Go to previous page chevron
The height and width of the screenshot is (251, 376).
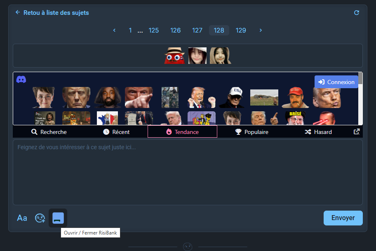click(x=114, y=30)
